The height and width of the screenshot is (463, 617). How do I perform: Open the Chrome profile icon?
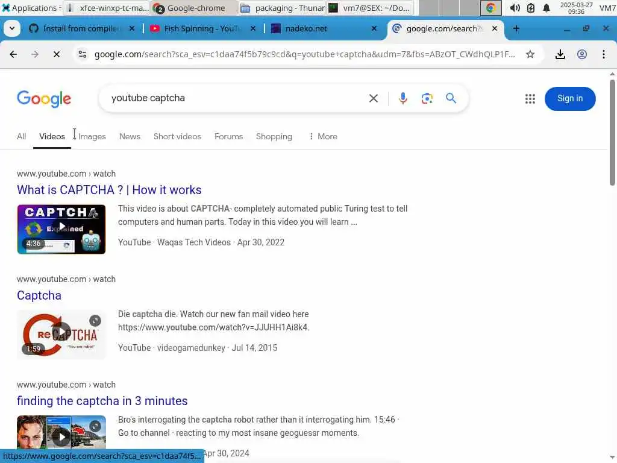pyautogui.click(x=582, y=54)
